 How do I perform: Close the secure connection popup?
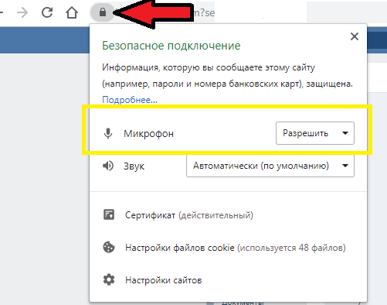coord(355,36)
